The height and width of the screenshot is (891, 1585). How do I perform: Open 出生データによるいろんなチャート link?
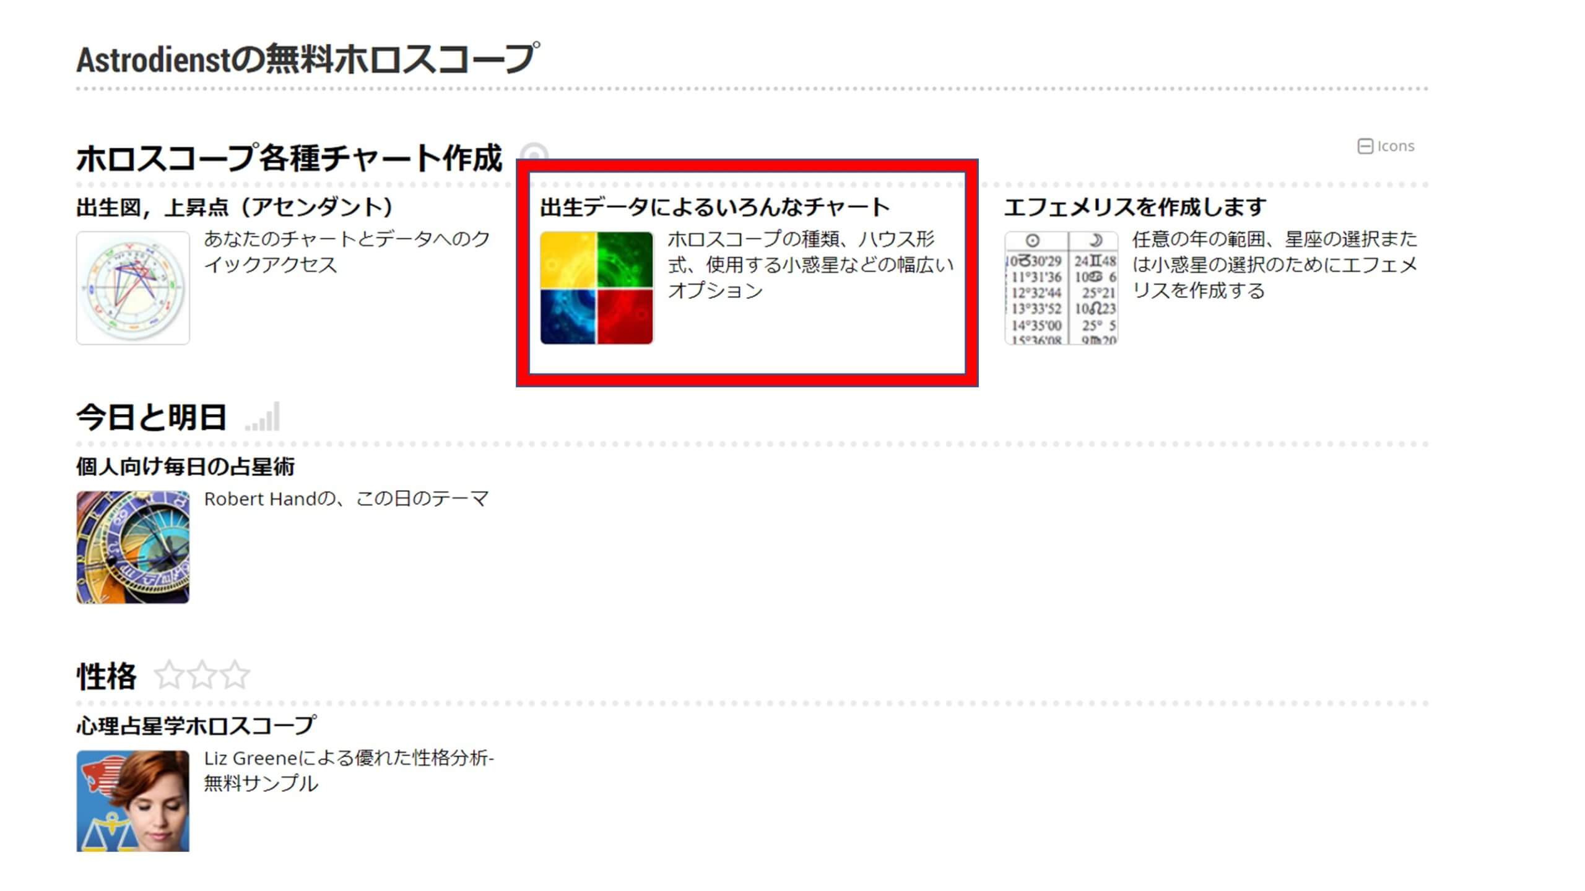[x=715, y=207]
